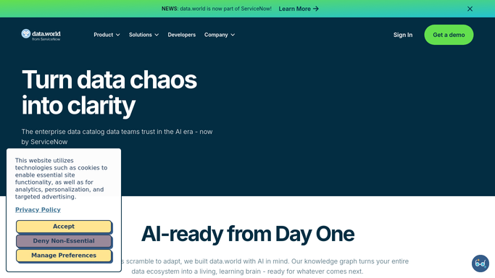Click the Get a demo button
This screenshot has width=495, height=278.
coord(449,35)
